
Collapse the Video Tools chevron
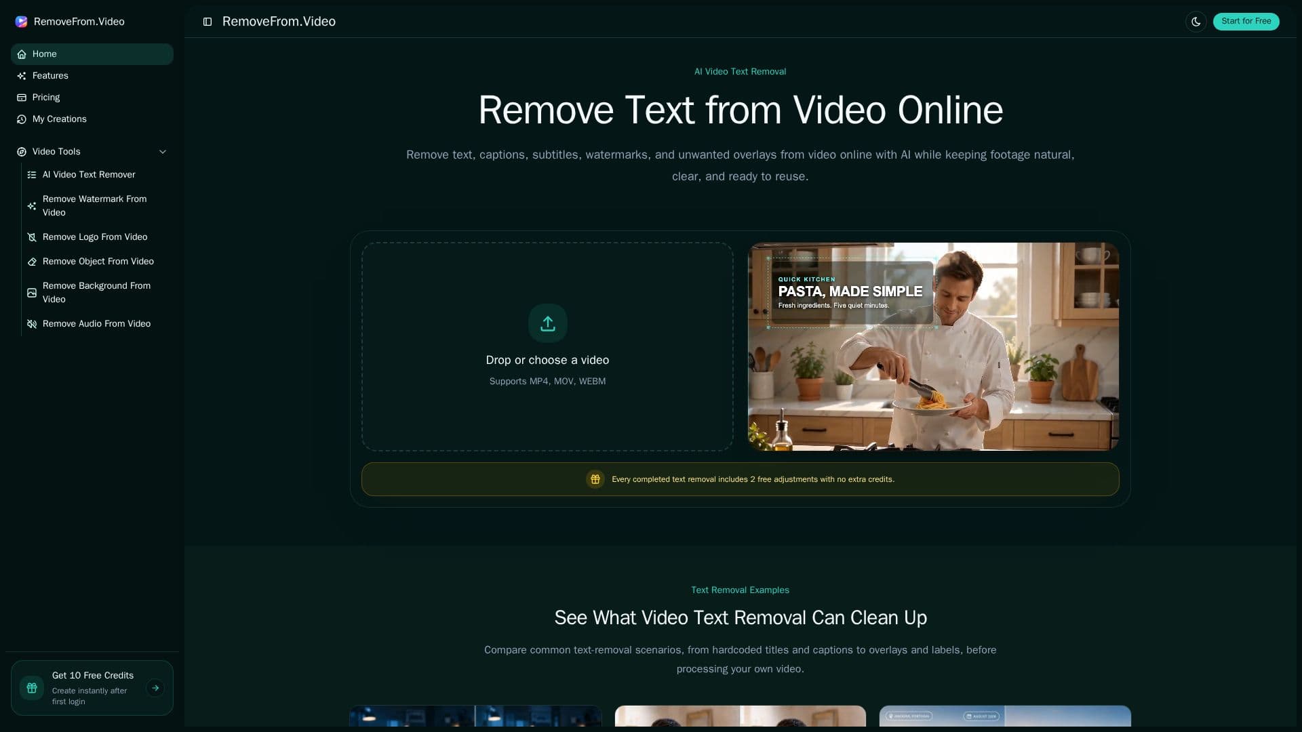[163, 152]
